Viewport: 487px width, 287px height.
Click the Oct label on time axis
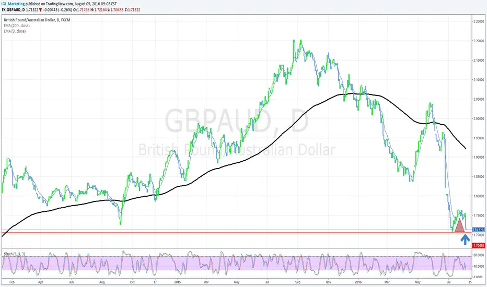[132, 282]
